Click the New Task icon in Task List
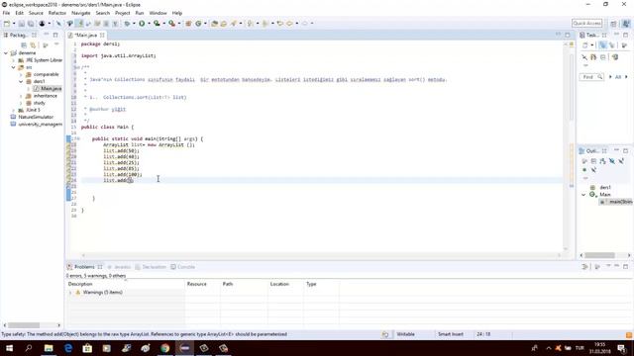This screenshot has height=356, width=634. click(x=585, y=45)
